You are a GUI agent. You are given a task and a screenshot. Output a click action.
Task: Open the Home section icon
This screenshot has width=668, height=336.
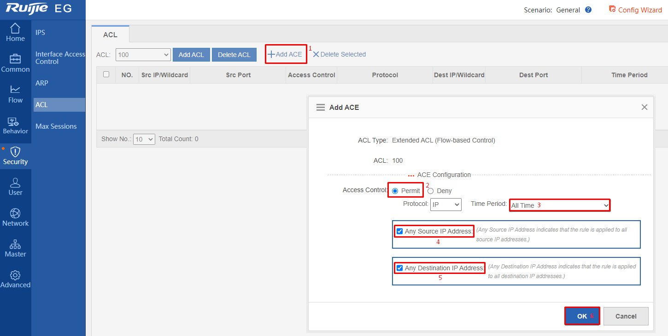point(15,28)
